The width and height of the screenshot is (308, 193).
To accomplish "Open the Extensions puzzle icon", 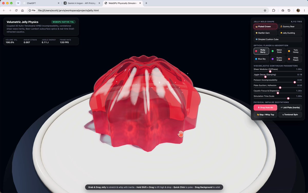I will point(274,11).
